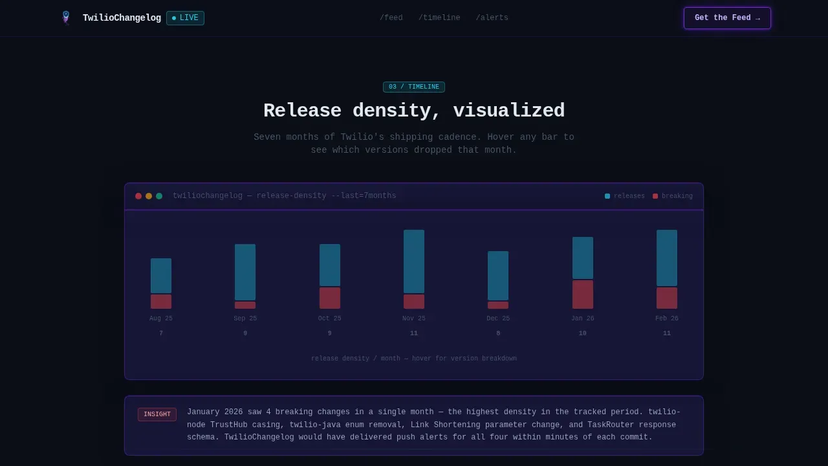Click the Dec 25 month label

498,318
